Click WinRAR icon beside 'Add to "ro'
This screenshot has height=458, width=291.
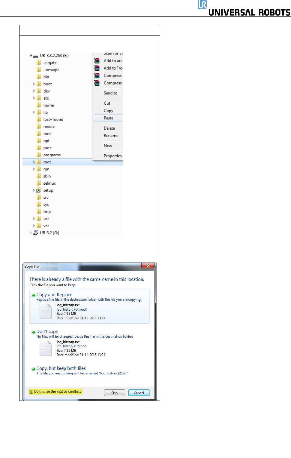(x=97, y=68)
